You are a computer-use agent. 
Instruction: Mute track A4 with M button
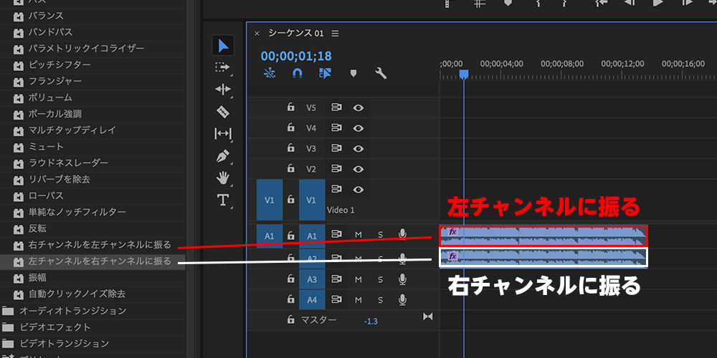pos(358,300)
